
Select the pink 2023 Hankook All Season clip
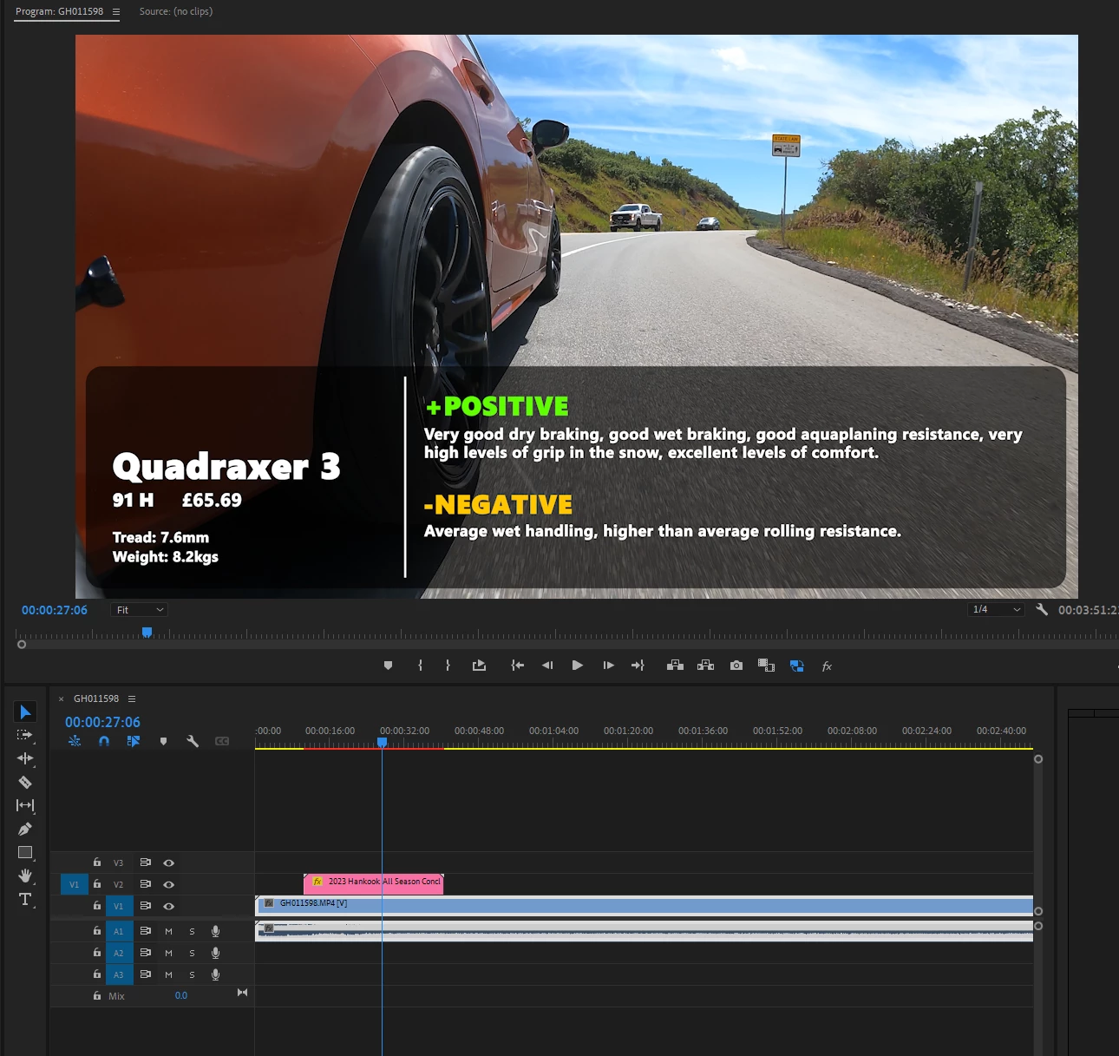(x=374, y=882)
